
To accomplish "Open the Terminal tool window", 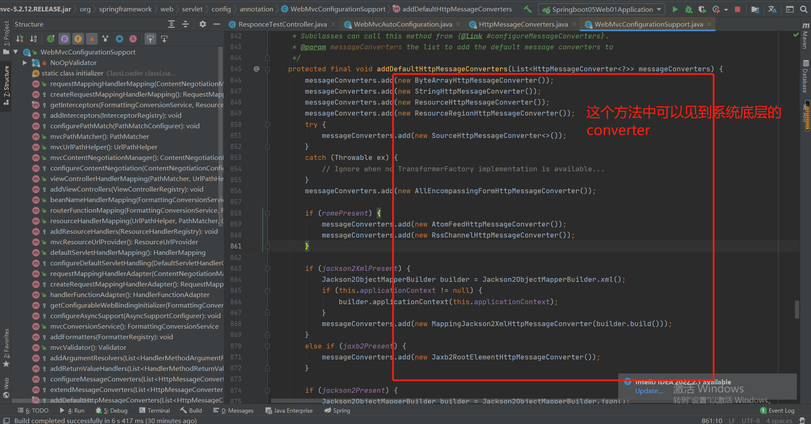I will tap(154, 410).
